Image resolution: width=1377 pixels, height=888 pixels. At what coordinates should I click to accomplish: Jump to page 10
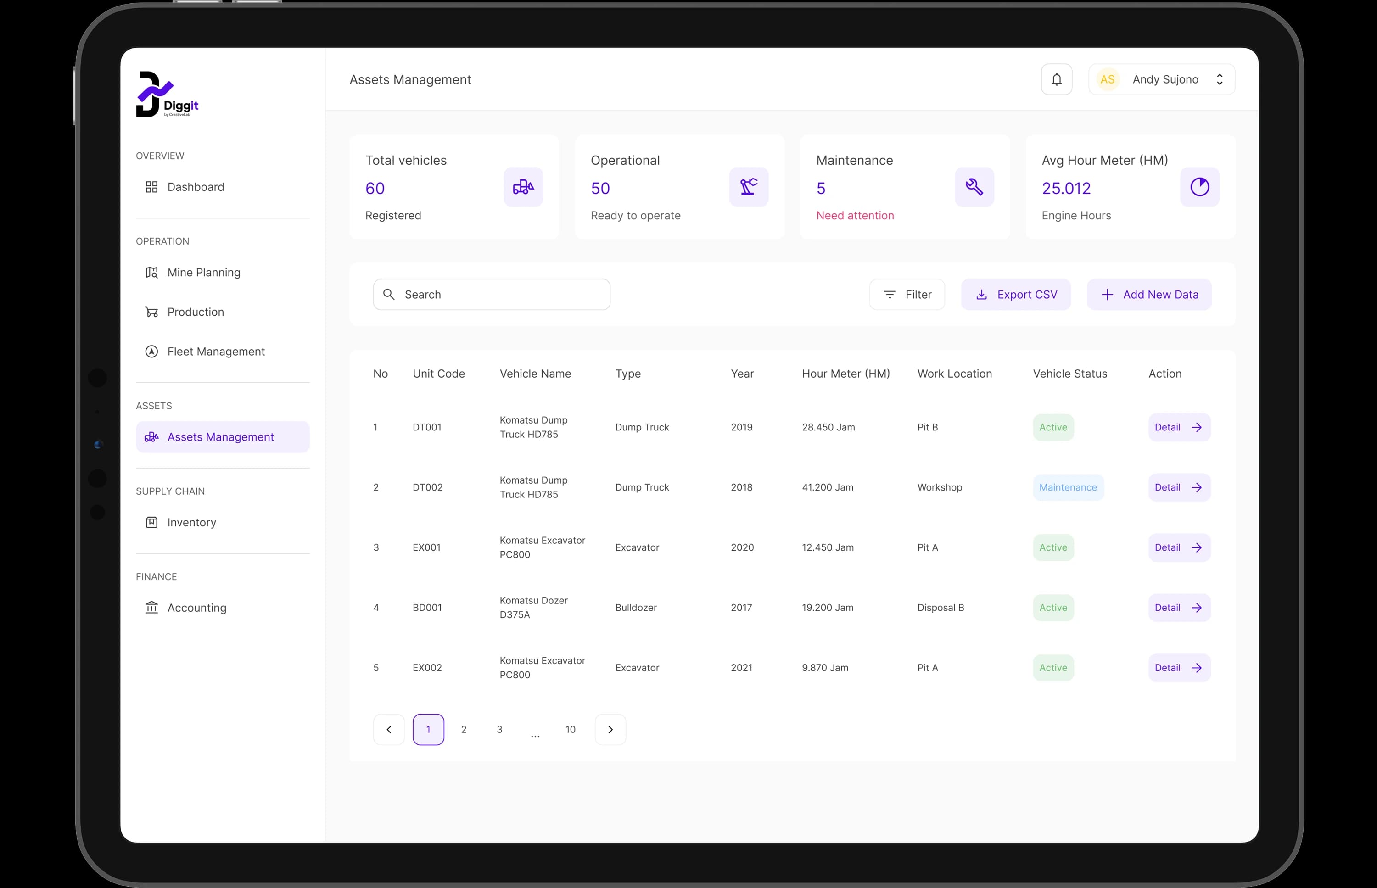pos(570,729)
